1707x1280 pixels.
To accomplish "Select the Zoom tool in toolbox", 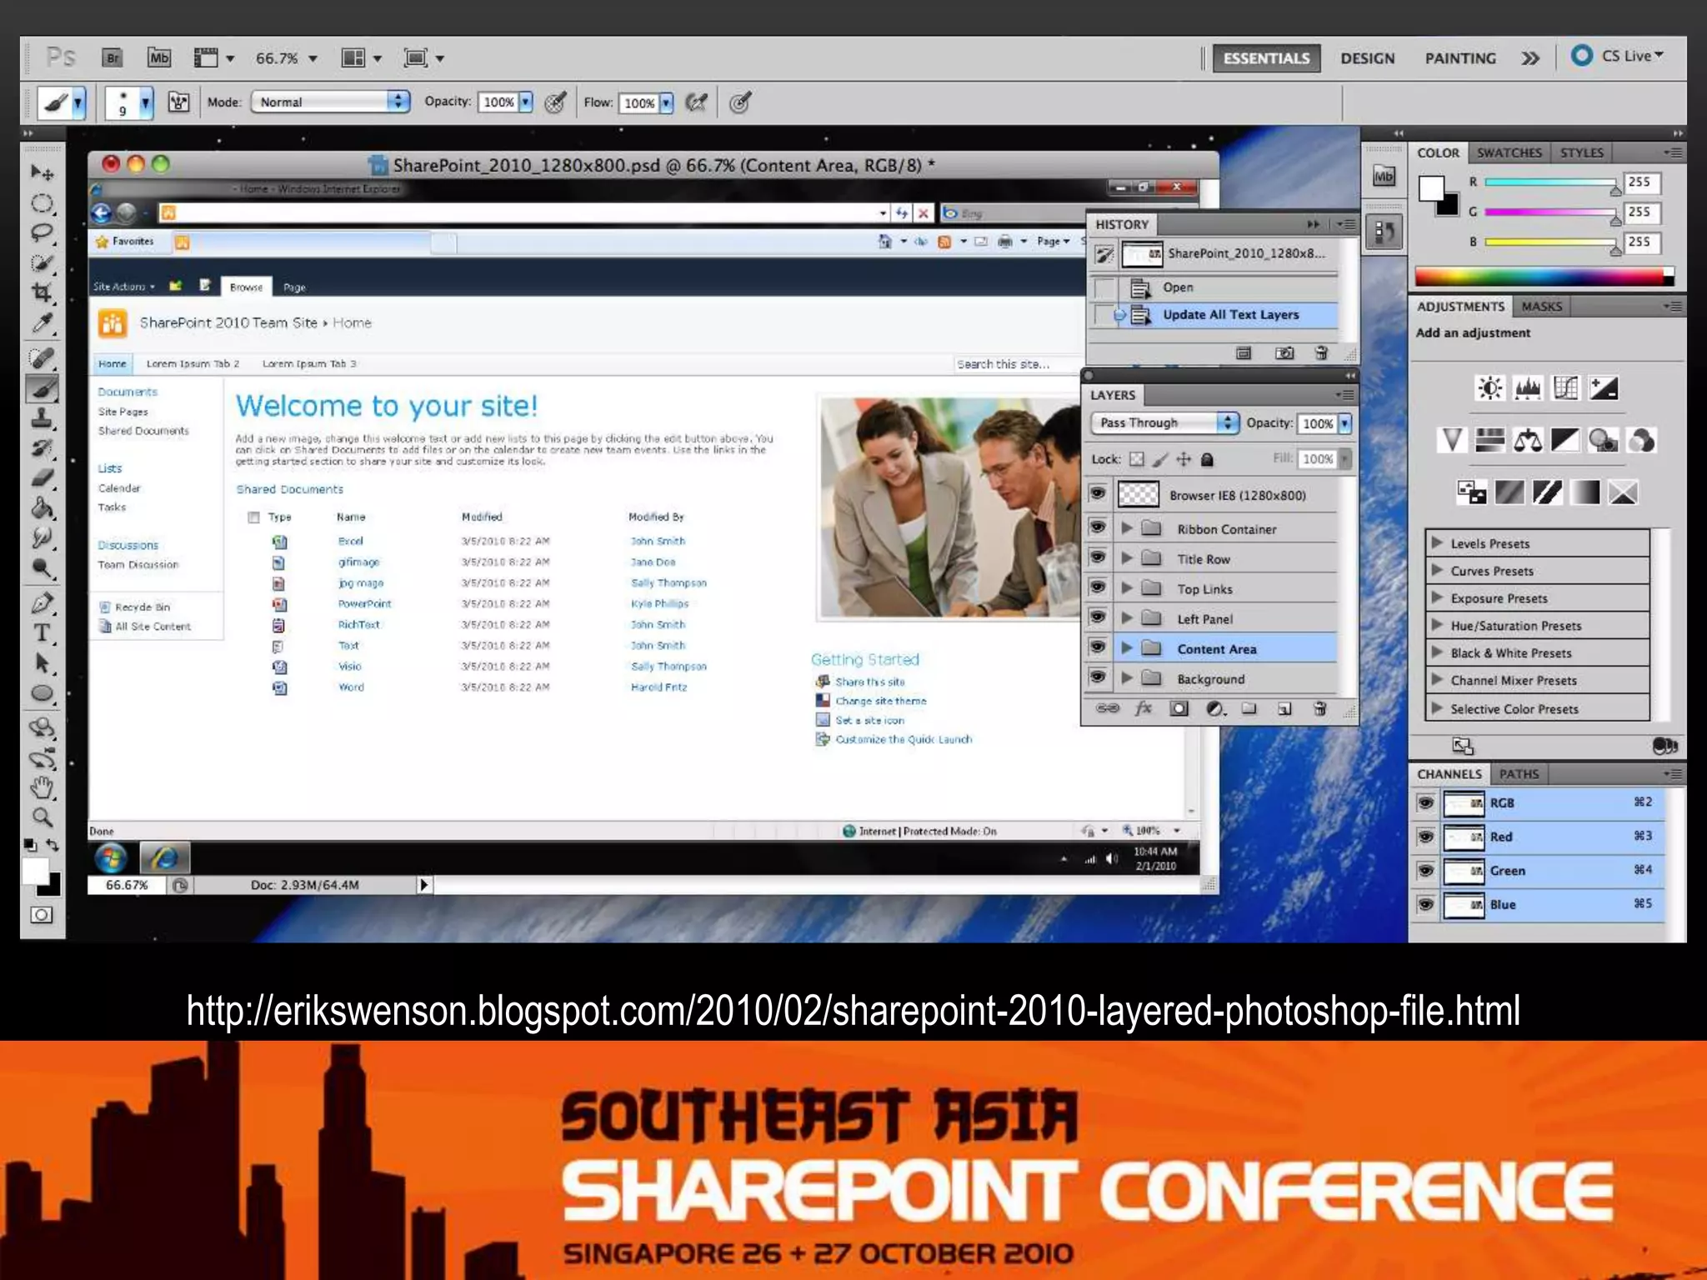I will click(x=42, y=817).
